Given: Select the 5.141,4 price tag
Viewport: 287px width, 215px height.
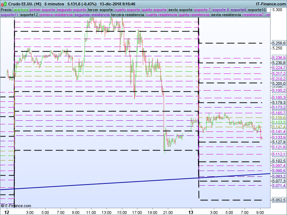Looking at the screenshot, I should click(x=279, y=132).
